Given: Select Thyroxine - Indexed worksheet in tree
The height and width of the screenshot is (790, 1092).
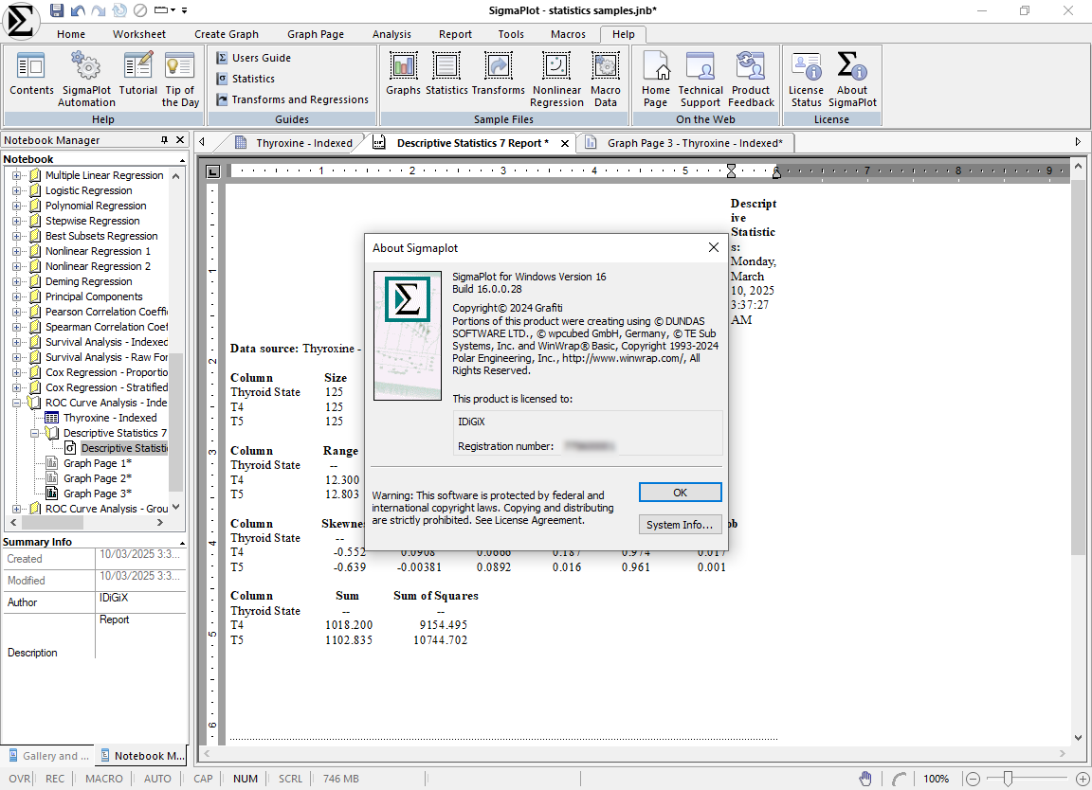Looking at the screenshot, I should [x=110, y=418].
